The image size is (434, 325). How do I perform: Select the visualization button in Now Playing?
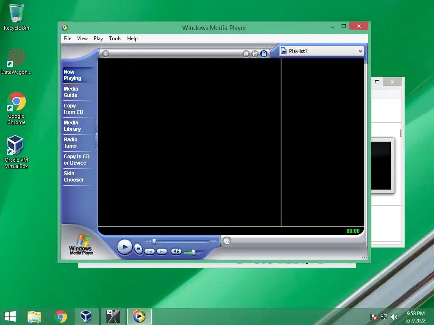click(x=246, y=54)
